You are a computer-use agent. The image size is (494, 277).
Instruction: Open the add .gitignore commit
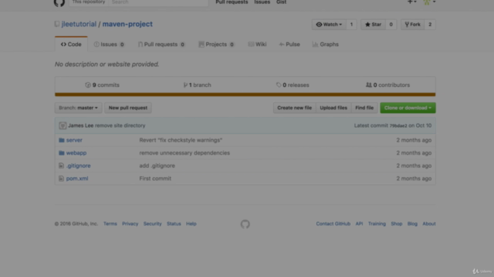[157, 166]
